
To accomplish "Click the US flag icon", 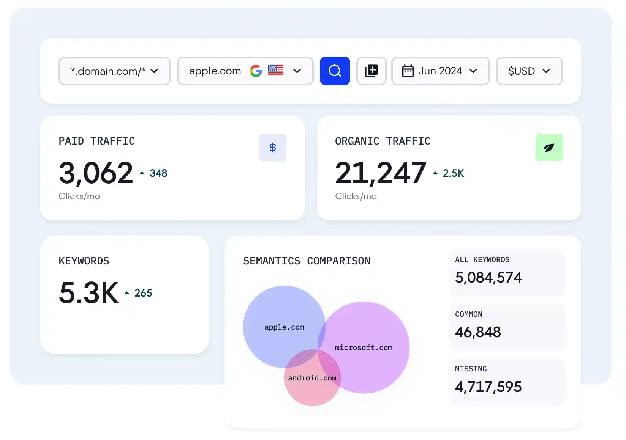I will tap(276, 70).
